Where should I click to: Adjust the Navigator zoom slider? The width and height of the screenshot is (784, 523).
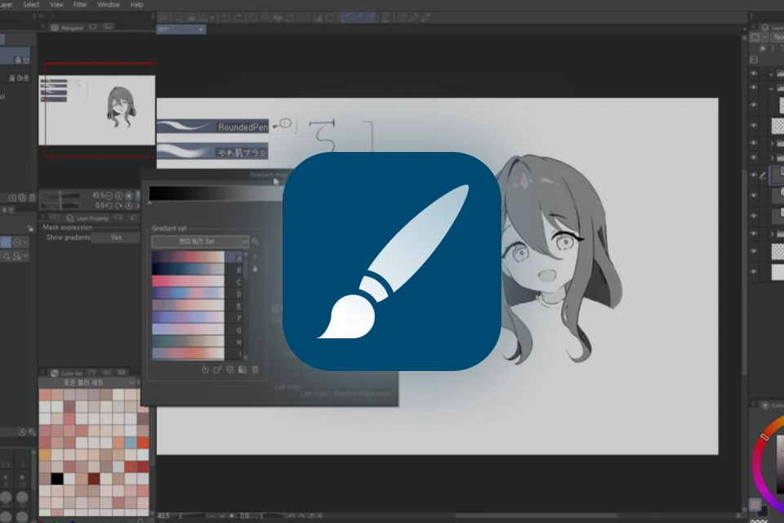(61, 195)
